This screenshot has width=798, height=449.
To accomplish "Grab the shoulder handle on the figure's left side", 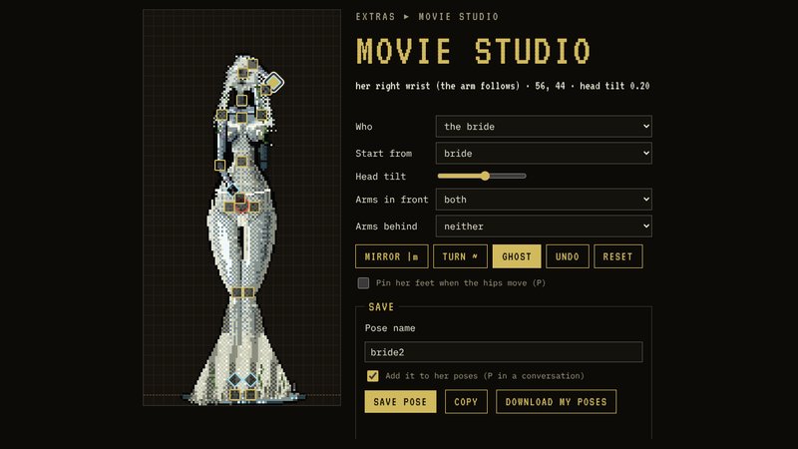I will click(x=221, y=115).
